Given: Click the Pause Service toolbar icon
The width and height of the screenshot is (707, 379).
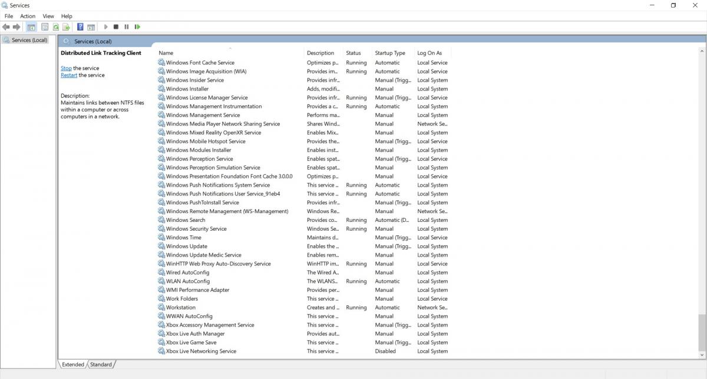Looking at the screenshot, I should coord(127,27).
